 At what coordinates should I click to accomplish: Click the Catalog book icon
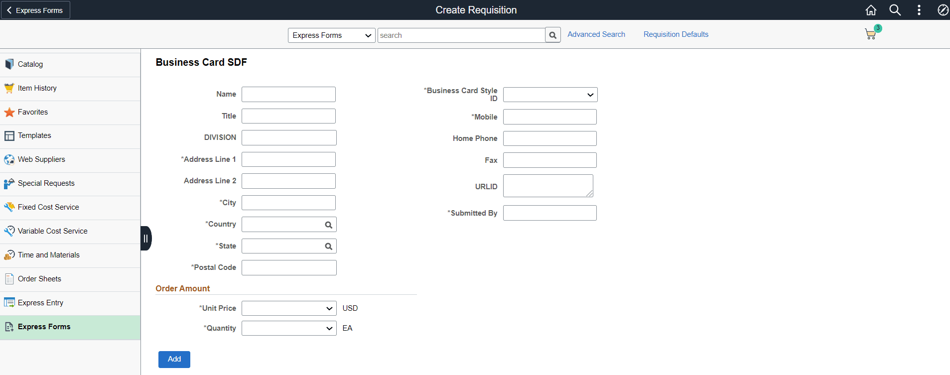pos(9,64)
